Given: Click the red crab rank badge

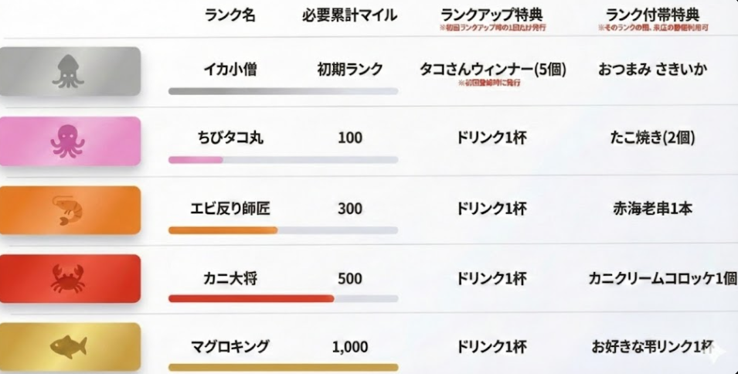Looking at the screenshot, I should coord(71,279).
